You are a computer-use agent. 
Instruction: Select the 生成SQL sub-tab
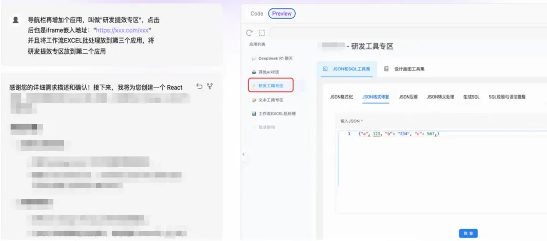(x=472, y=97)
